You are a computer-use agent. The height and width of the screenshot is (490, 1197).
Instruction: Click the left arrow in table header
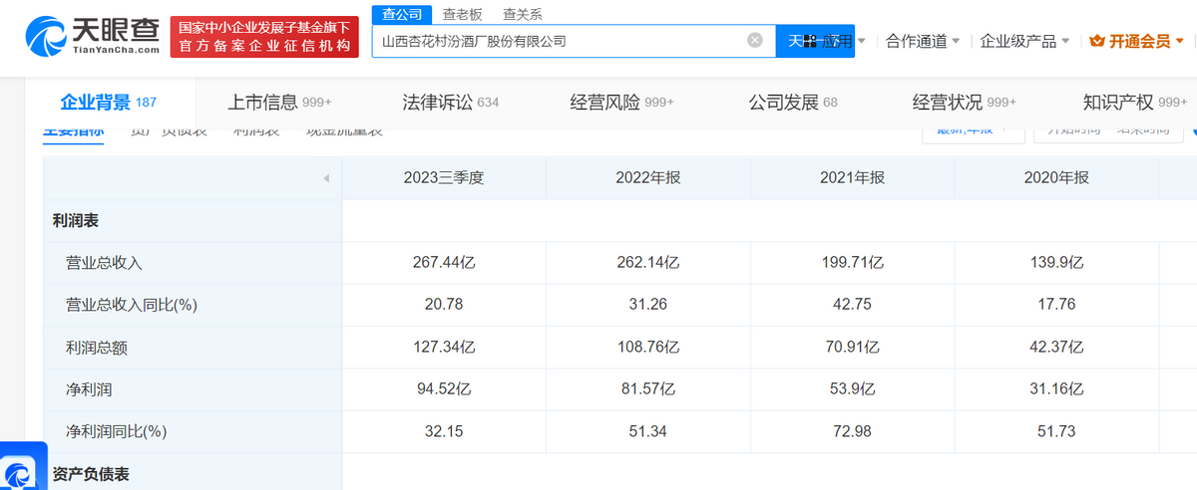click(326, 178)
